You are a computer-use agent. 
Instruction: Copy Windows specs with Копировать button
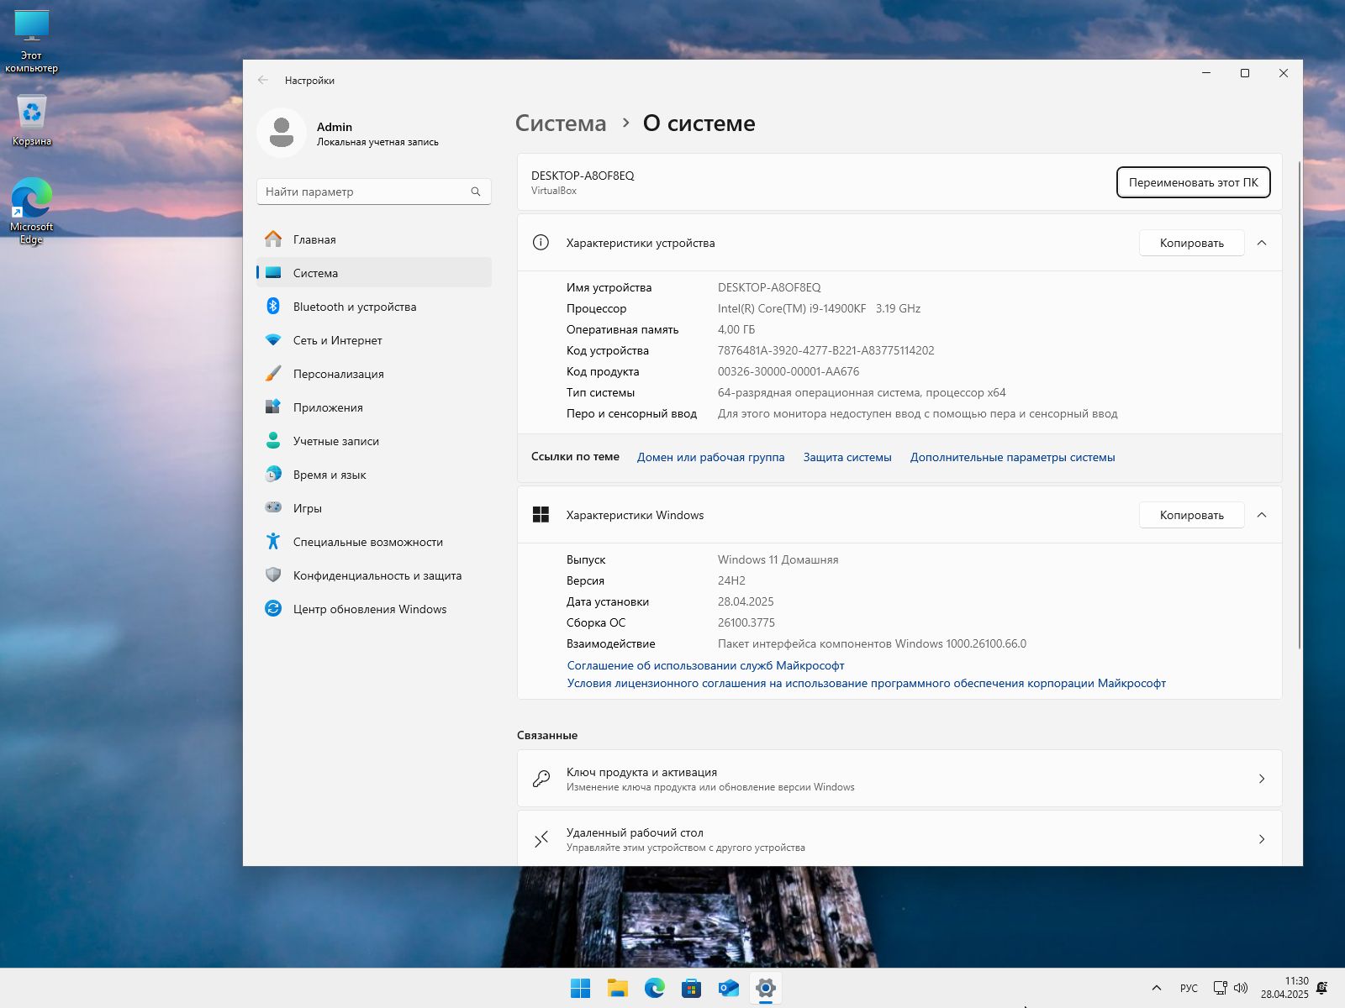tap(1191, 515)
